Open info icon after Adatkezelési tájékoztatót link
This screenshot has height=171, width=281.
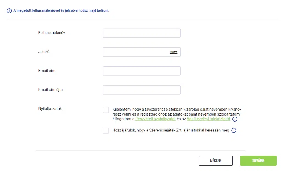click(x=235, y=119)
